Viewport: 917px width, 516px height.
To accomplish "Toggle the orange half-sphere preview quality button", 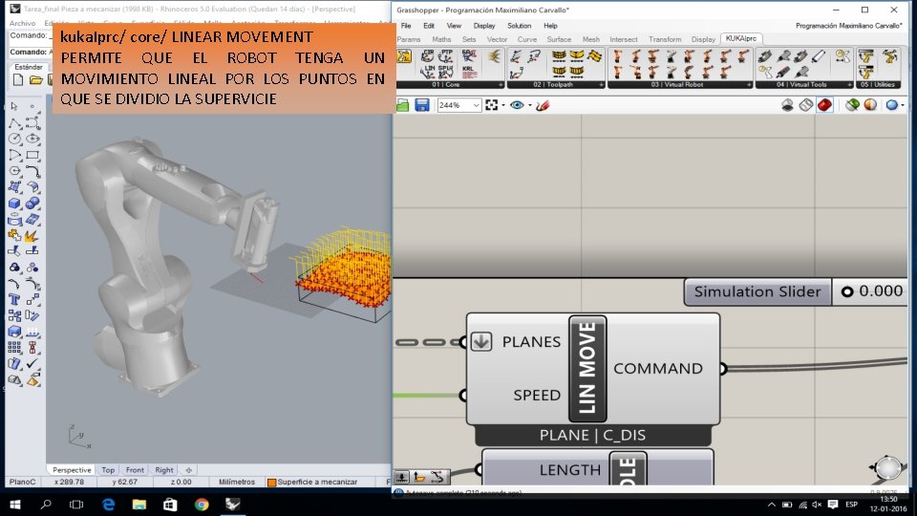I will 870,105.
